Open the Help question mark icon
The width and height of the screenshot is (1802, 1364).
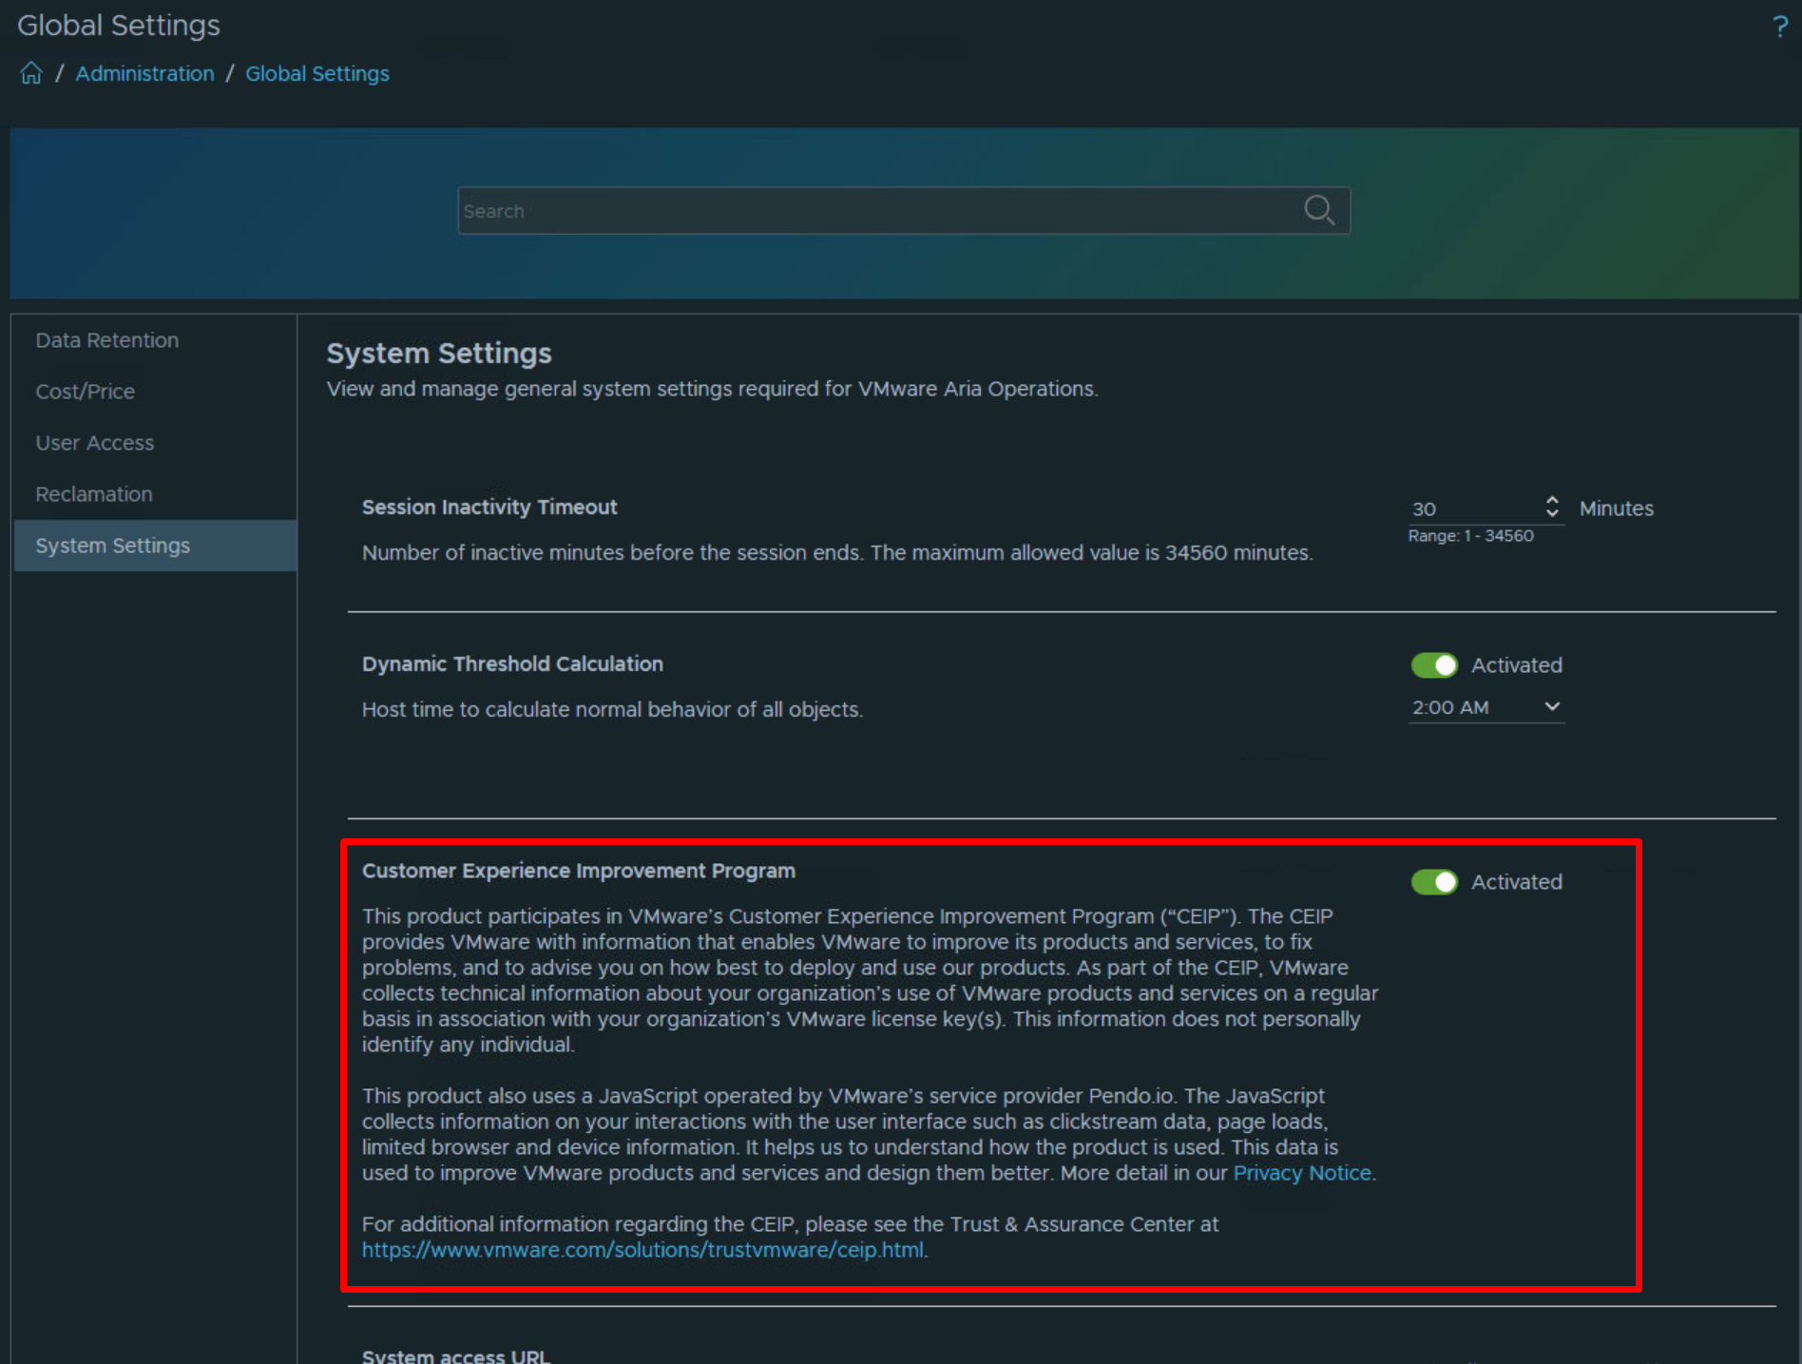point(1780,26)
